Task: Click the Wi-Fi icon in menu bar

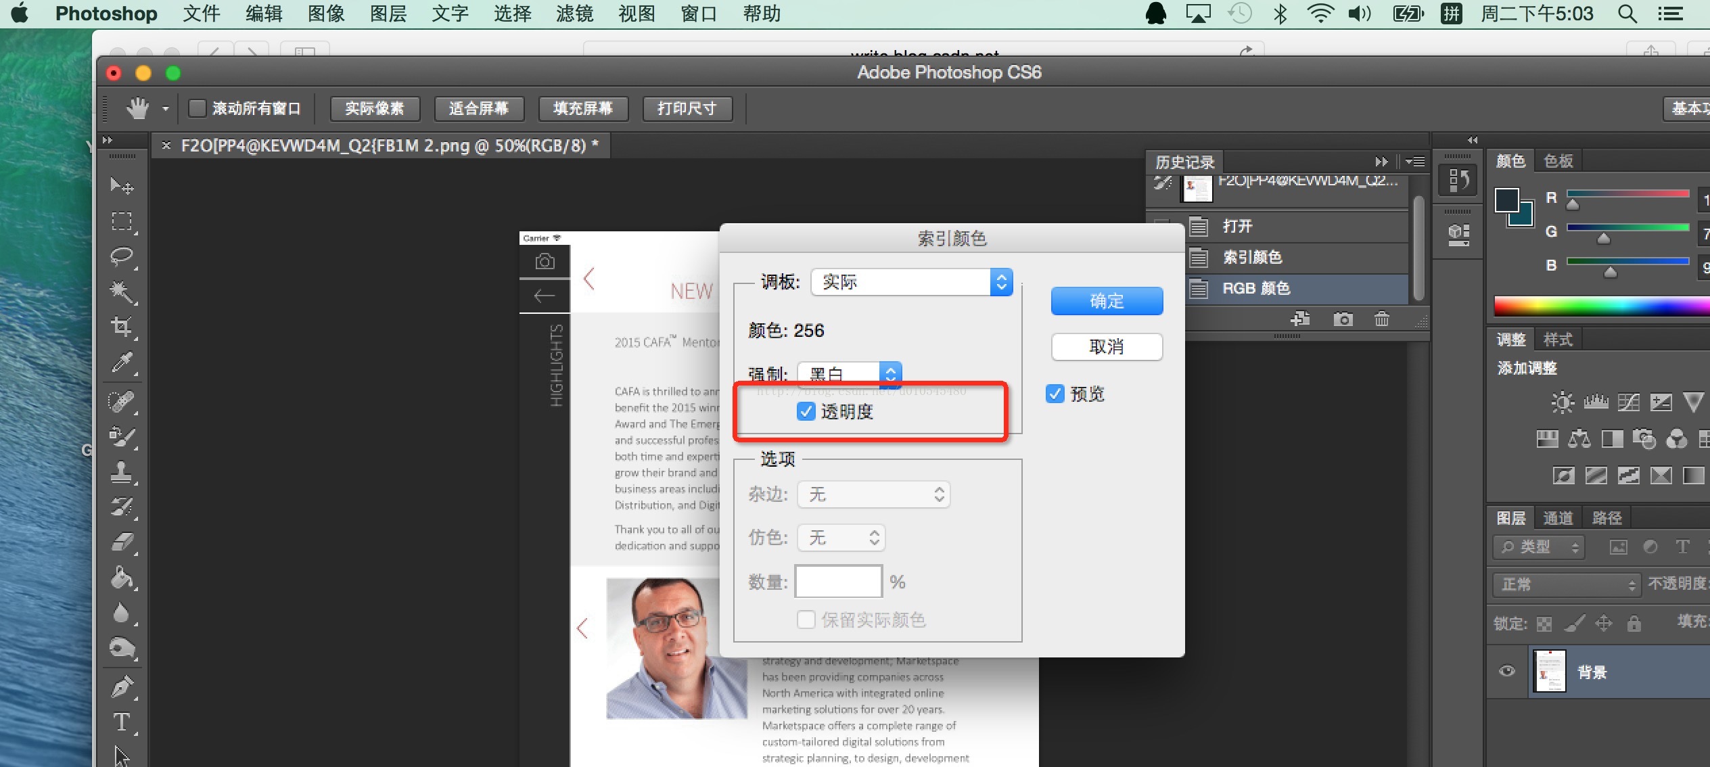Action: coord(1320,14)
